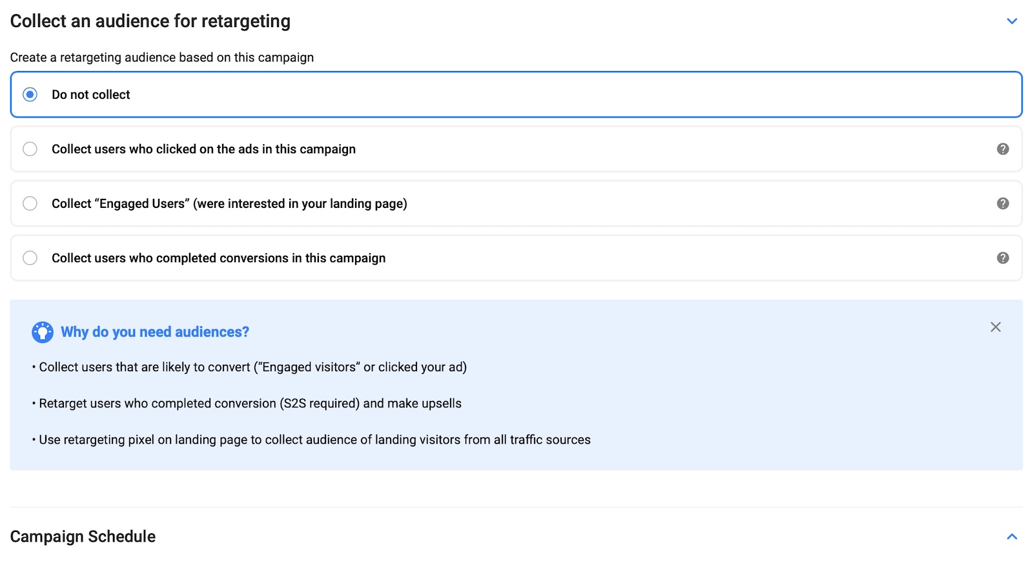Click the Collect users who clicked on ads label
This screenshot has height=563, width=1033.
[x=203, y=149]
